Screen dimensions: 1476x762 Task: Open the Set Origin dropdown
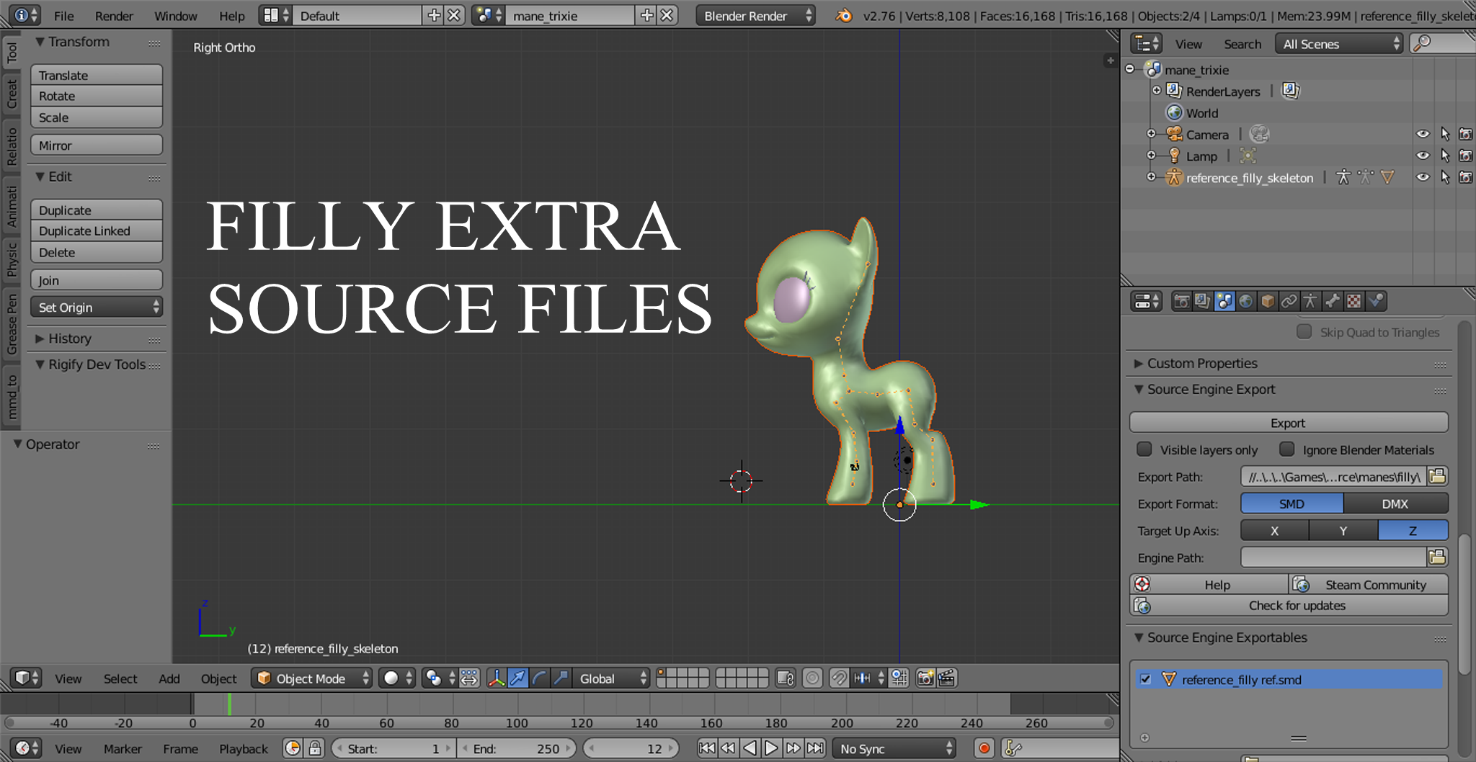point(97,308)
